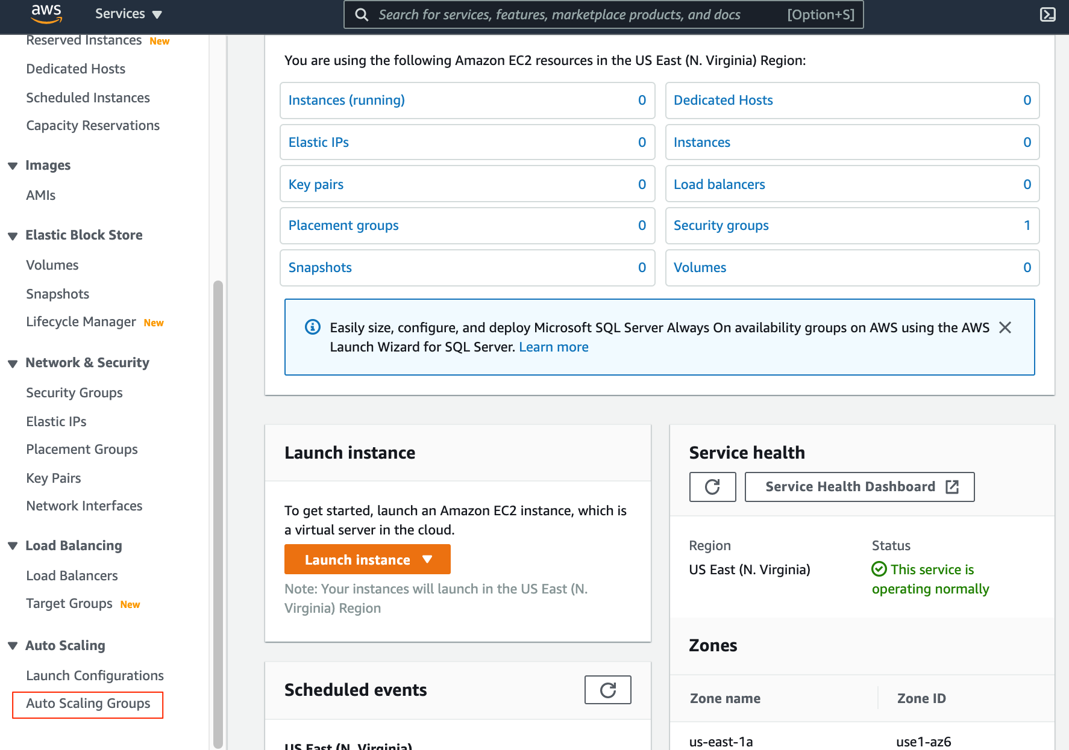
Task: Dismiss the SQL Server Launch Wizard banner
Action: coord(1005,327)
